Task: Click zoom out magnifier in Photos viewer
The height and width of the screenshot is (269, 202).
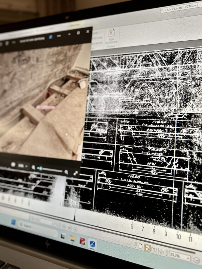Action: pyautogui.click(x=33, y=167)
